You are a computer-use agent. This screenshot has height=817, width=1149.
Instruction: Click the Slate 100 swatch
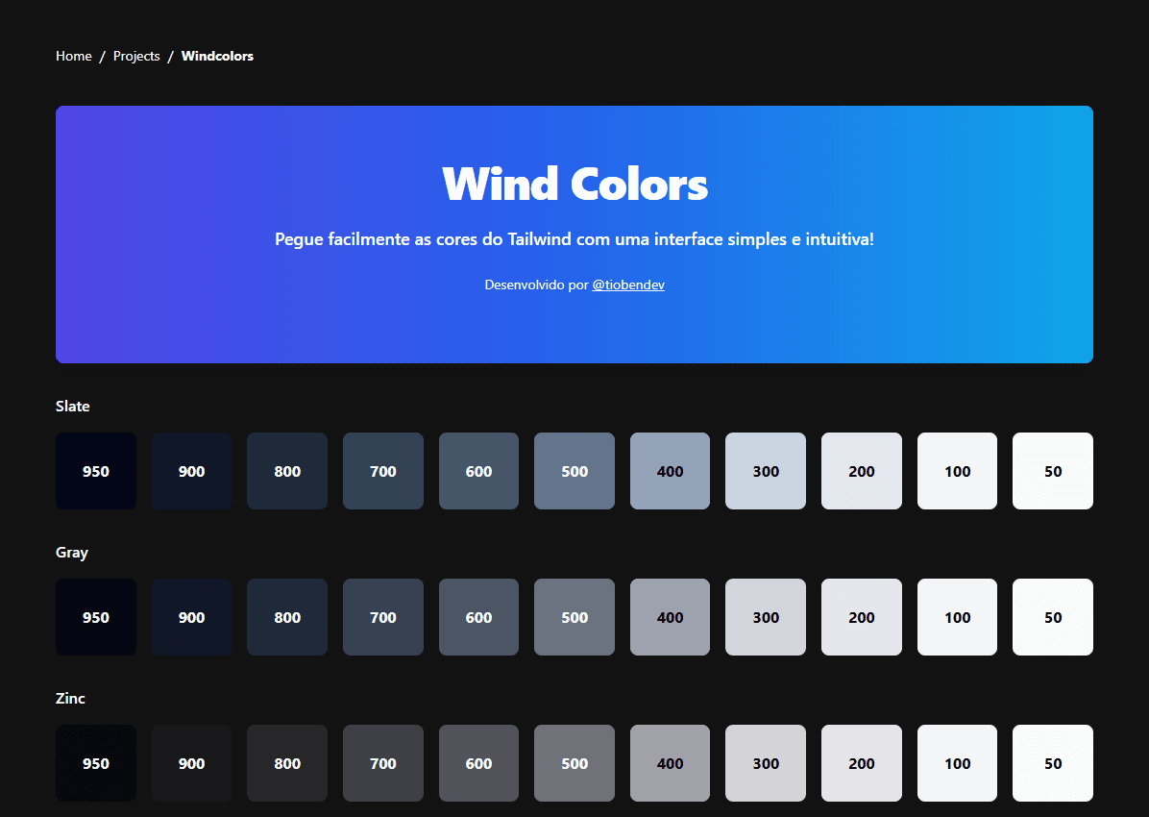[x=957, y=471]
